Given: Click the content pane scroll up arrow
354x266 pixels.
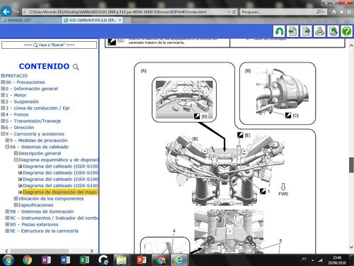Looking at the screenshot, I should coord(351,45).
